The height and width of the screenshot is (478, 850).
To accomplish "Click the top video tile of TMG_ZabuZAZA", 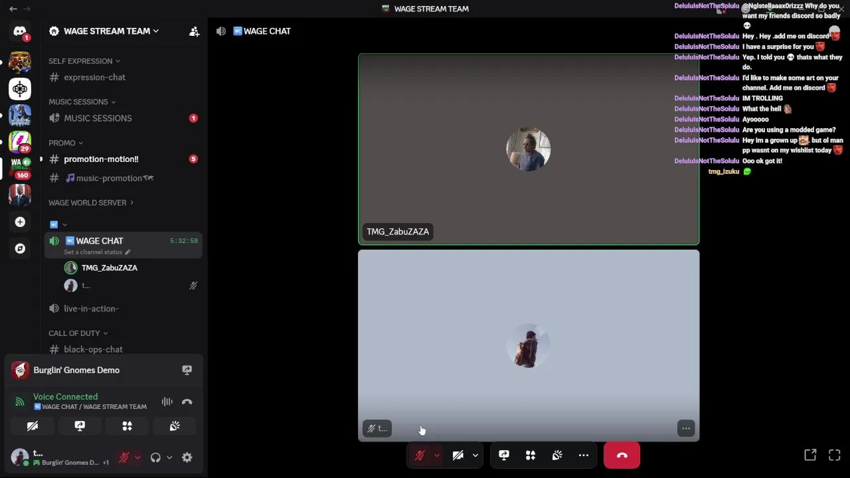I will pyautogui.click(x=529, y=149).
